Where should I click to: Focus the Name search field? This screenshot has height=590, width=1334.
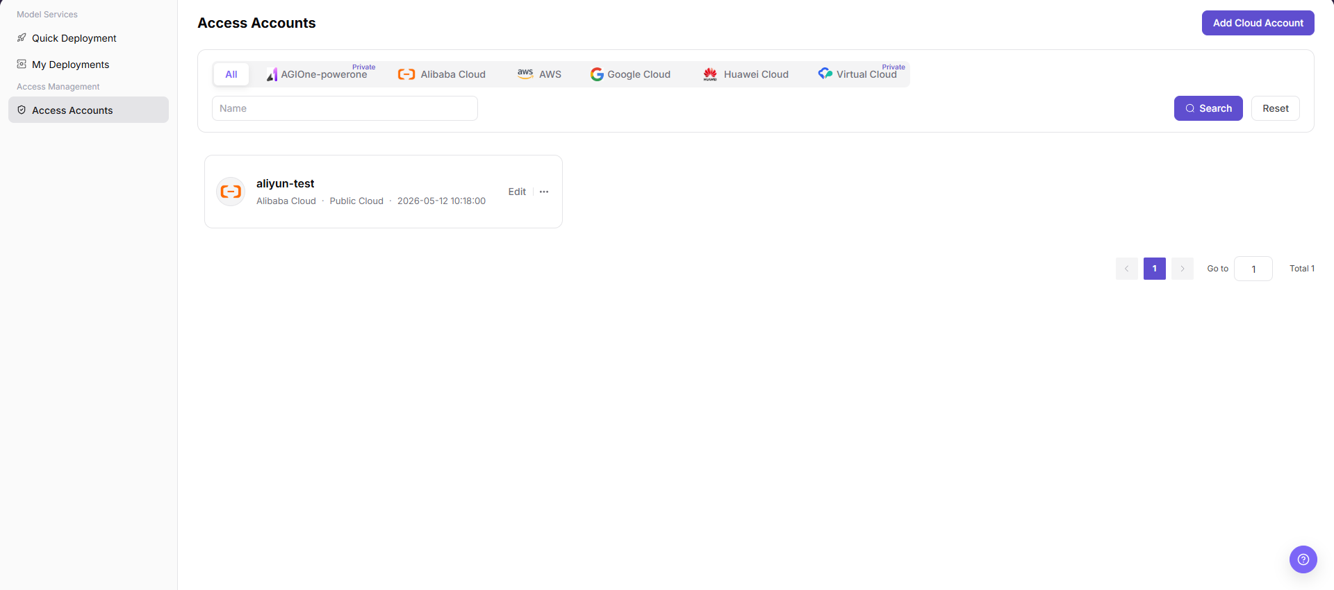345,108
